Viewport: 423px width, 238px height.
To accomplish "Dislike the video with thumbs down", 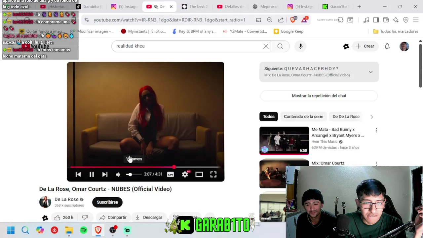I will tap(85, 218).
